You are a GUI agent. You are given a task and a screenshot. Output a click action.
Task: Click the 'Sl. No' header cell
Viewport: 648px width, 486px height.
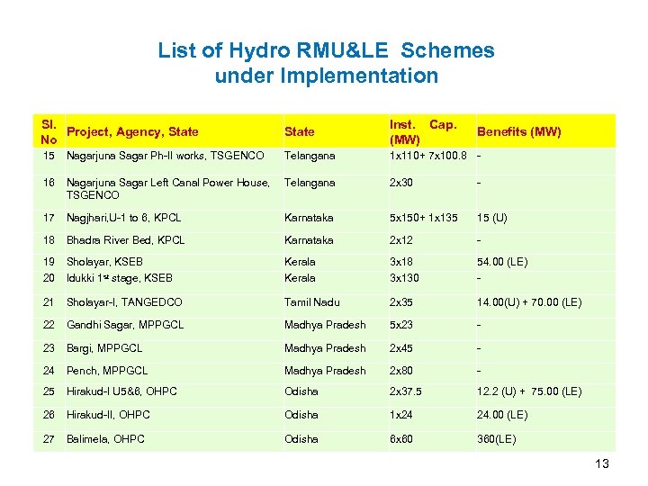[49, 131]
